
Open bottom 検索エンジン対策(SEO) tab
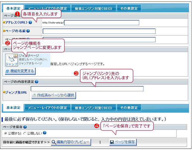(x=94, y=108)
